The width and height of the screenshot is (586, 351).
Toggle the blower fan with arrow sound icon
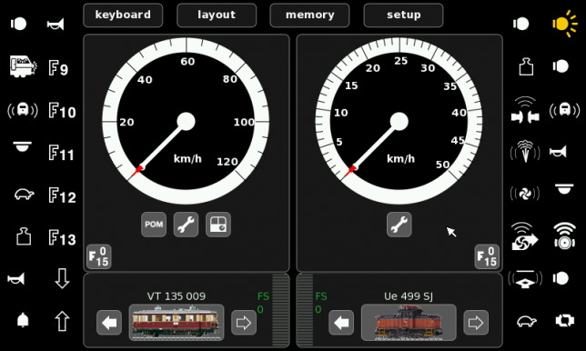pos(524,236)
